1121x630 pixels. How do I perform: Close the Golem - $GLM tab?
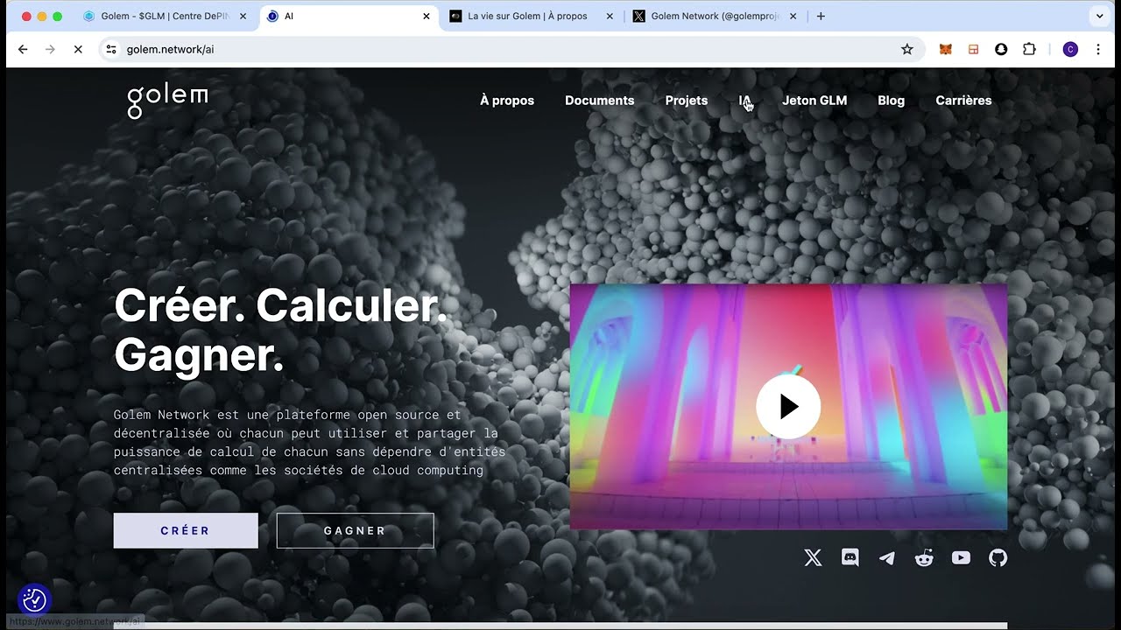(243, 16)
